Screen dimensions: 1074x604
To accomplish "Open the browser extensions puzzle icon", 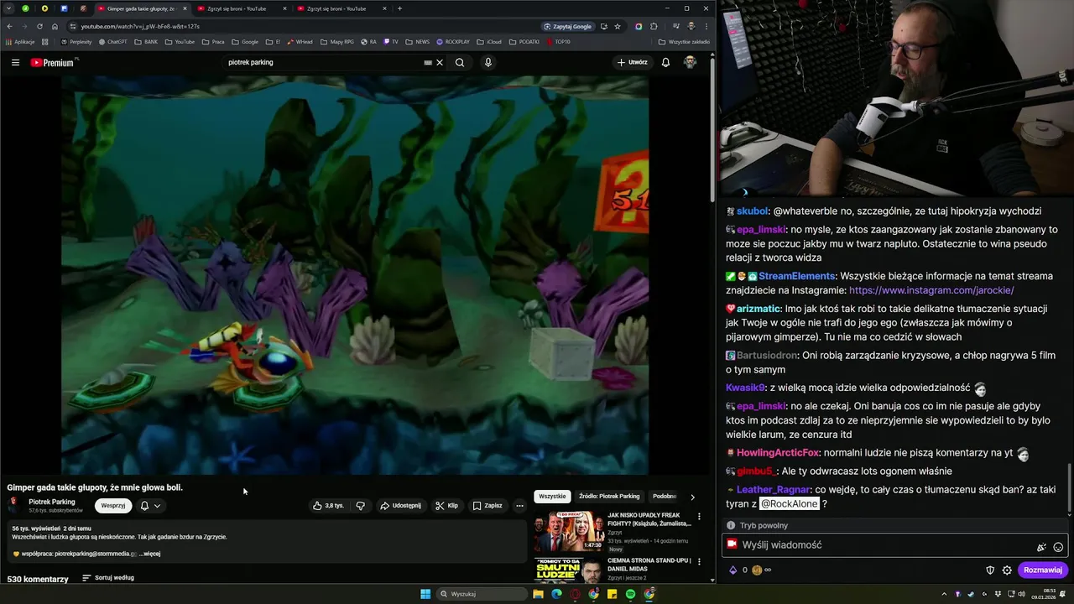I will (654, 26).
